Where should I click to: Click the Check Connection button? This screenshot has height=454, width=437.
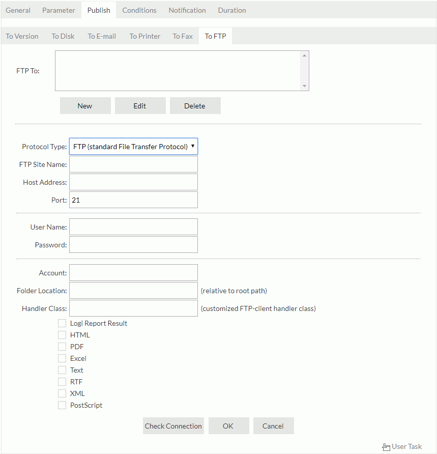pos(173,425)
